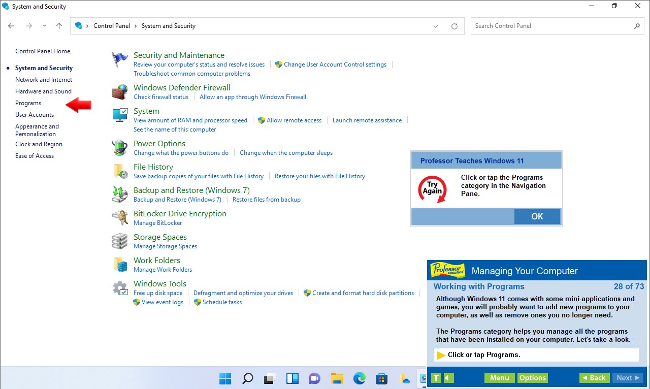Open the System heading link

pos(146,111)
